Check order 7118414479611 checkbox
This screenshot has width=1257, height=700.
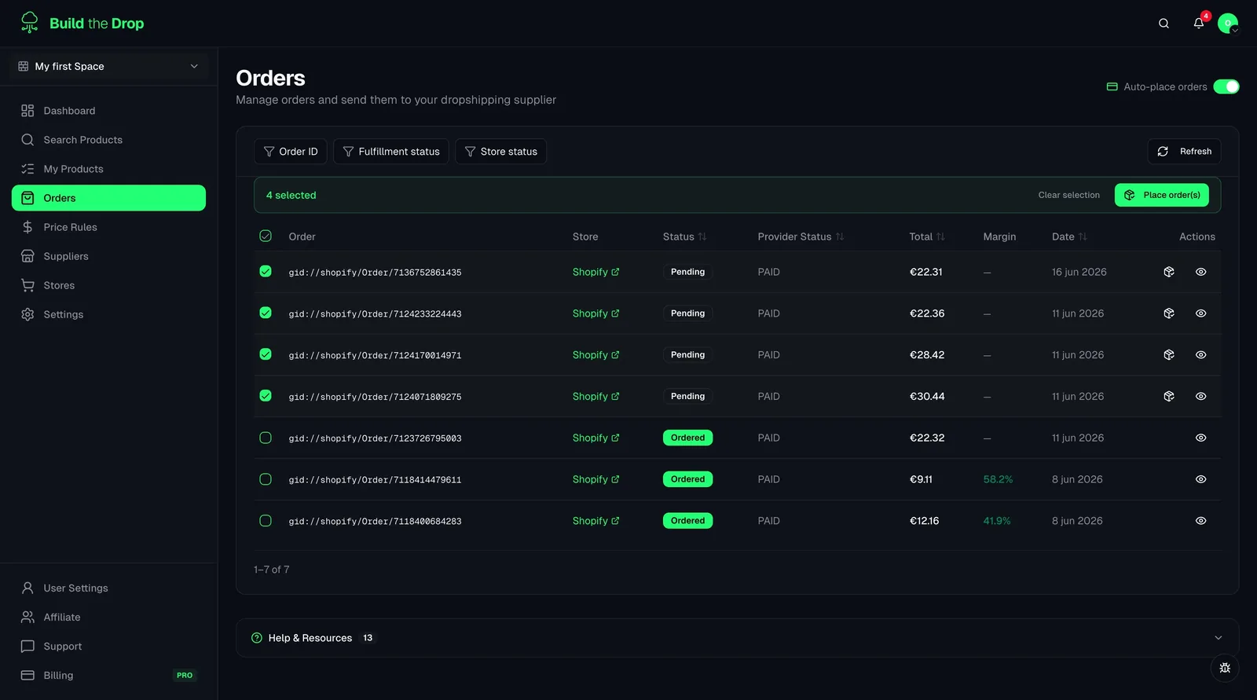[266, 479]
